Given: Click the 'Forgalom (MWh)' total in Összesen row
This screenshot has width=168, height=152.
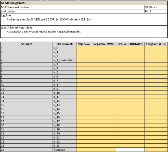Looking at the screenshot, I should (x=104, y=150).
